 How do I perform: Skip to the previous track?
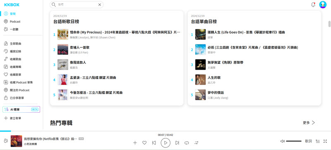pos(154,143)
